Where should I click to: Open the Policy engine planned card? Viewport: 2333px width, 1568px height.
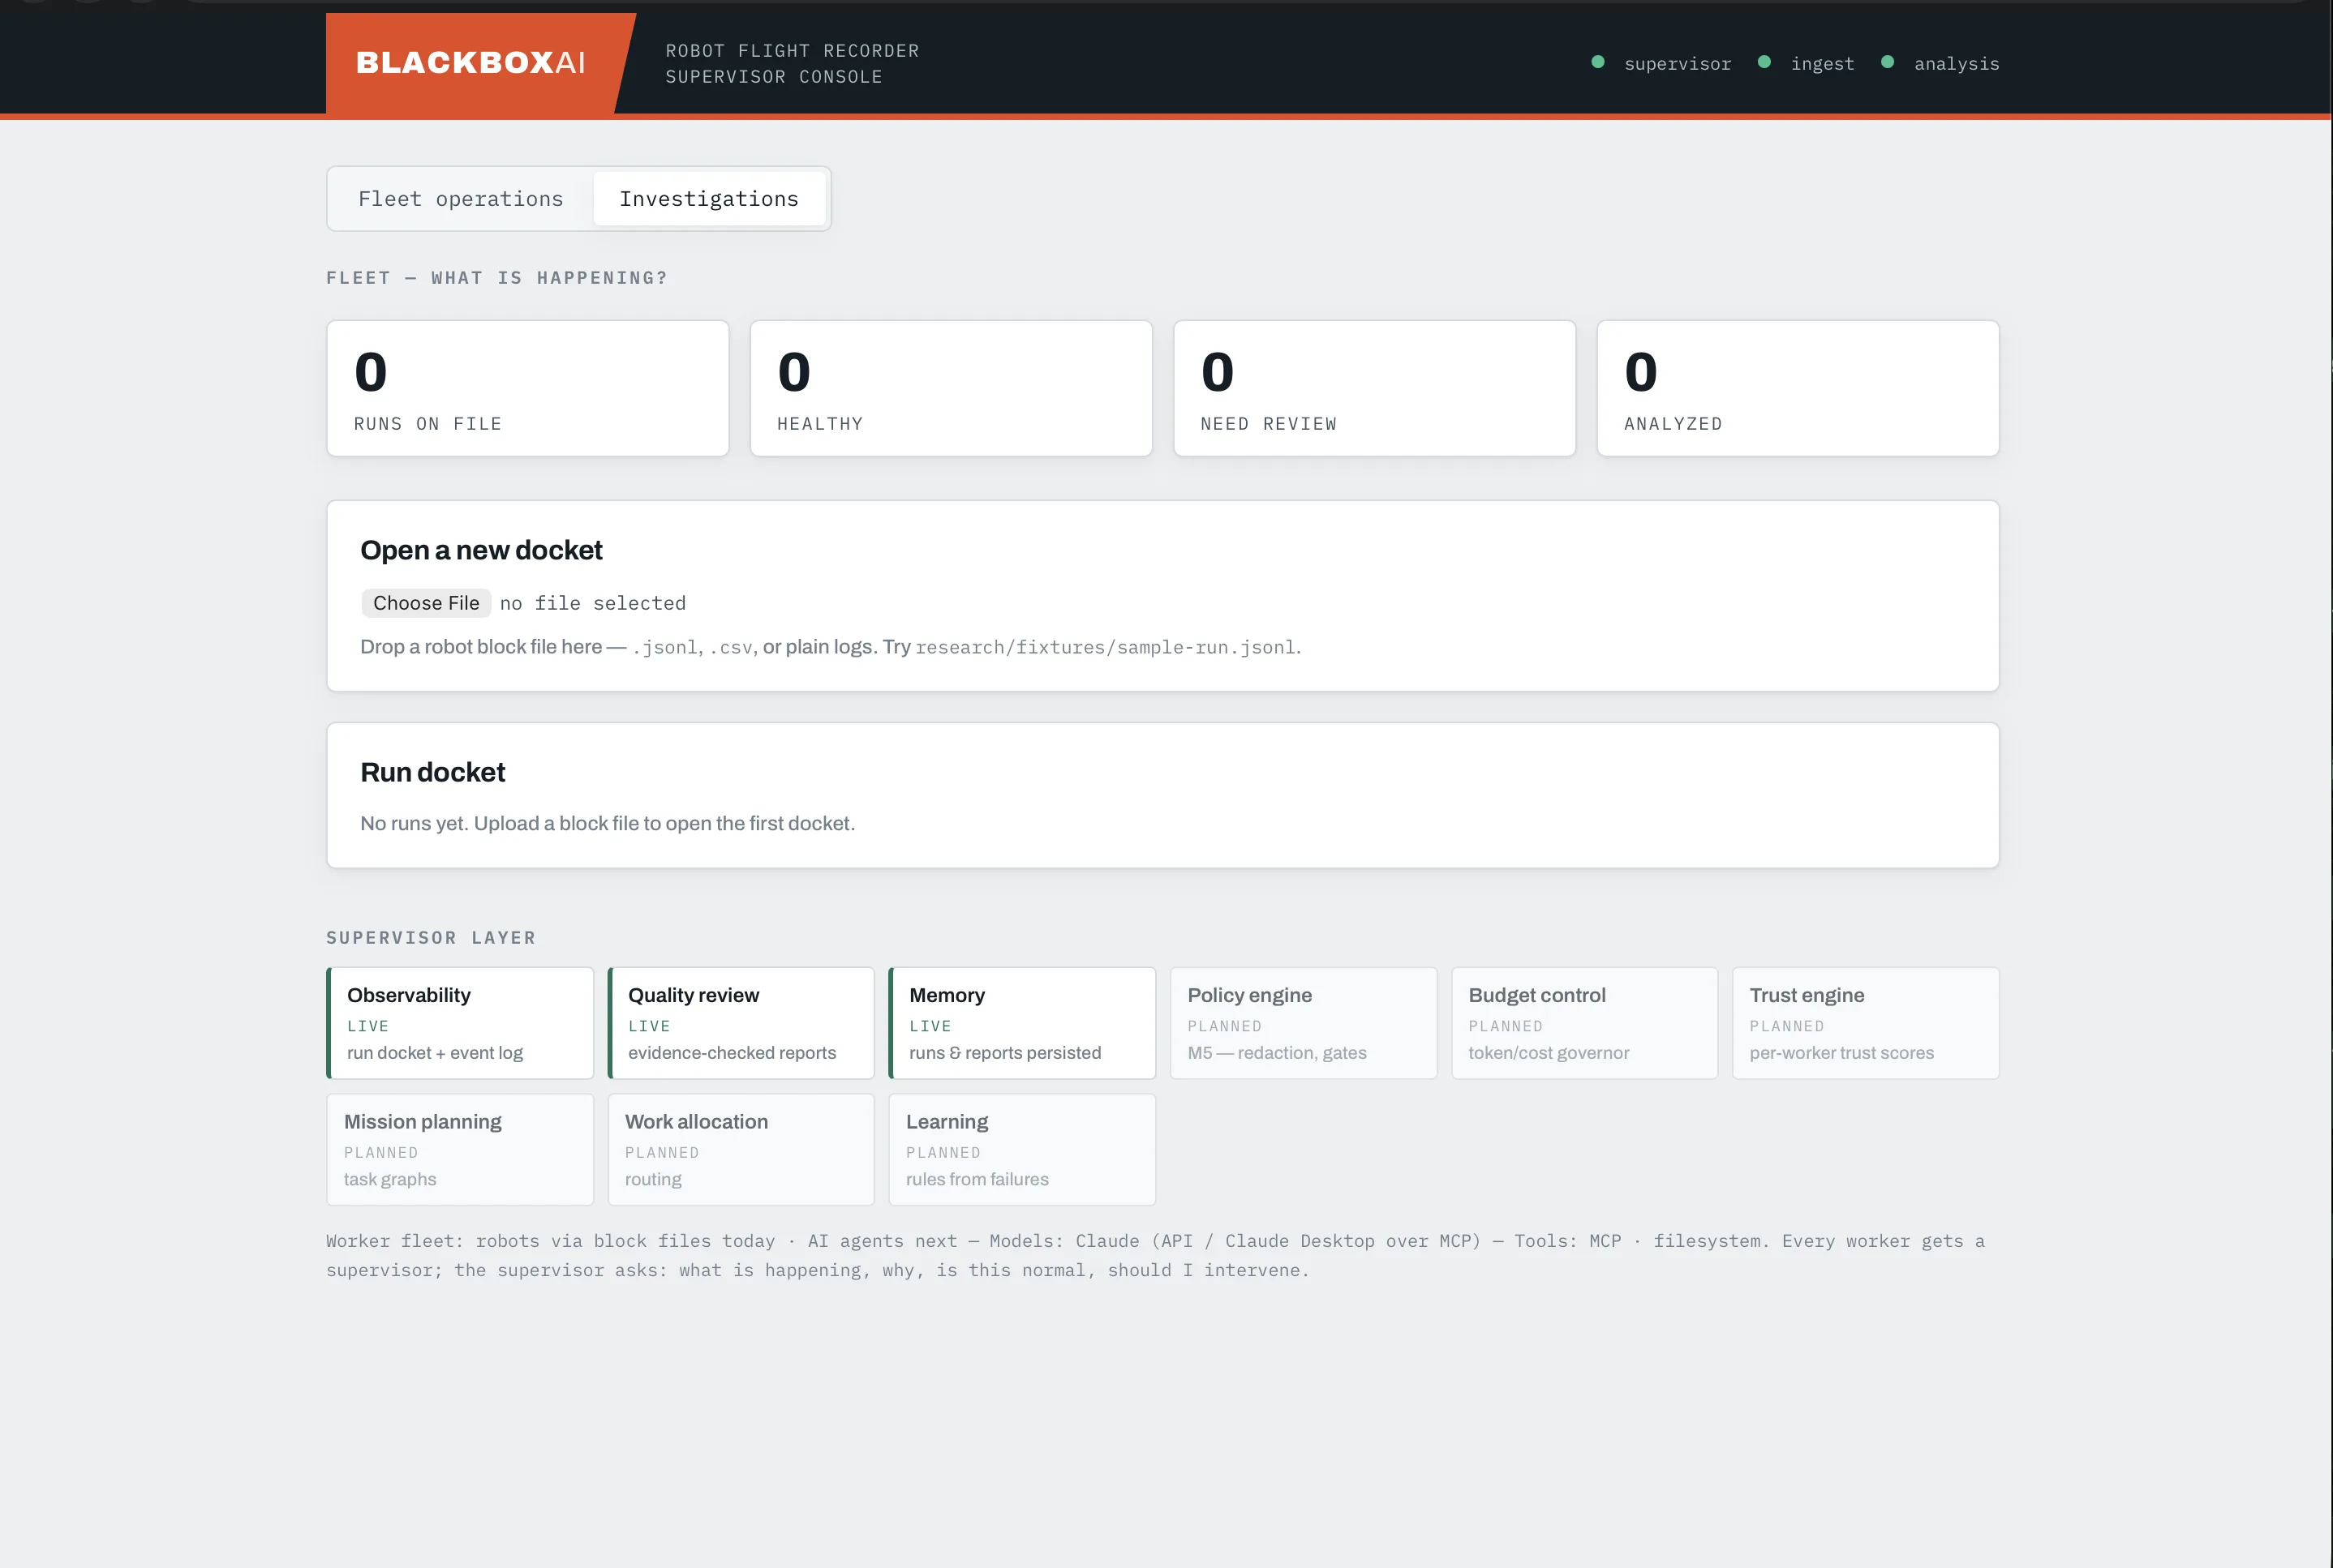[1304, 1023]
